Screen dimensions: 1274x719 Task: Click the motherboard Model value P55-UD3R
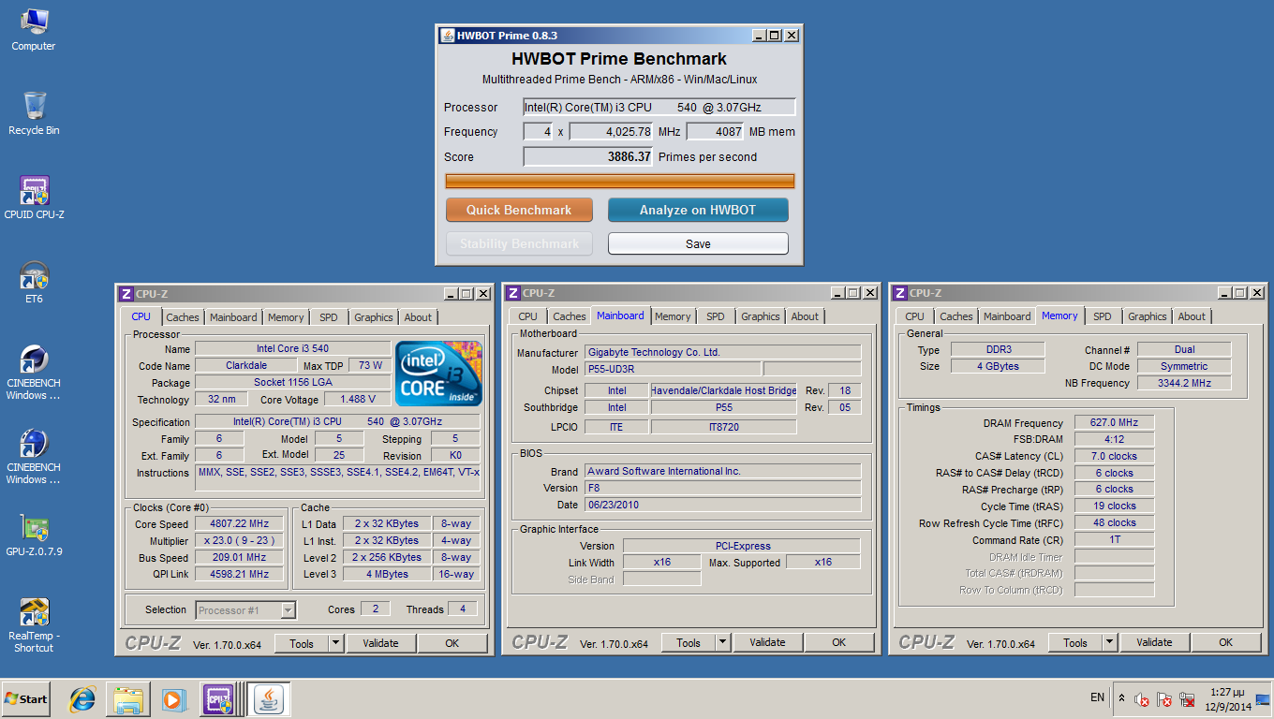673,369
